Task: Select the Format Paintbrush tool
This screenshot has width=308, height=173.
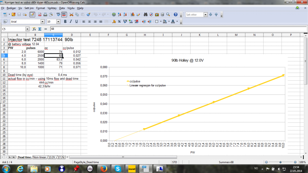Action: [x=88, y=14]
